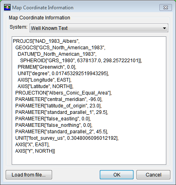This screenshot has width=176, height=185.
Task: Click the UNIT foot_survey_us line
Action: (67, 138)
